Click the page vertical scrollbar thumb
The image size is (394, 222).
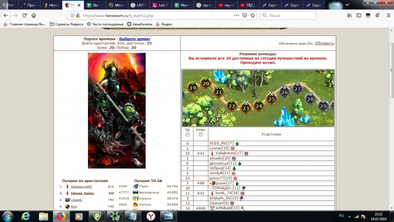coord(391,70)
